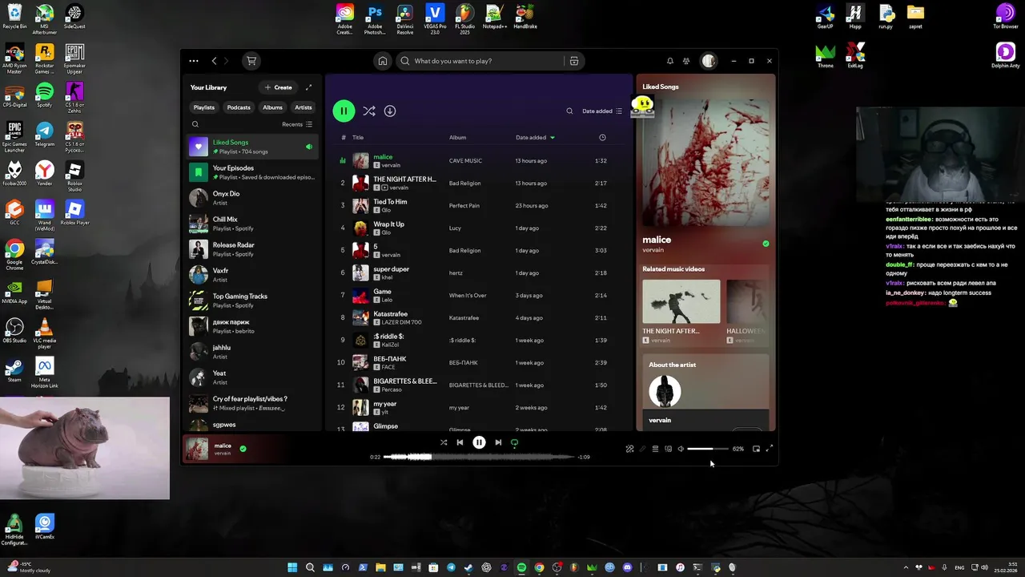The image size is (1025, 577).
Task: Open the DJ magic-wand icon in player bar
Action: [629, 449]
